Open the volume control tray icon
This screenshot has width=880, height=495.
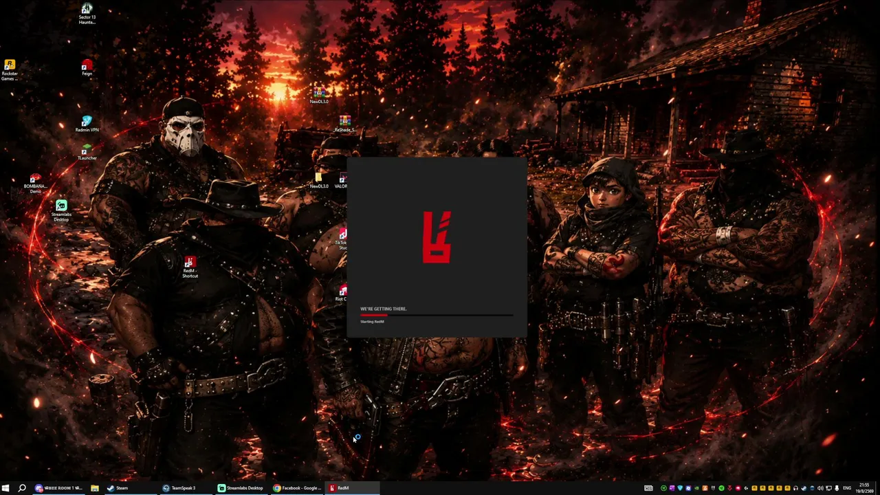820,488
